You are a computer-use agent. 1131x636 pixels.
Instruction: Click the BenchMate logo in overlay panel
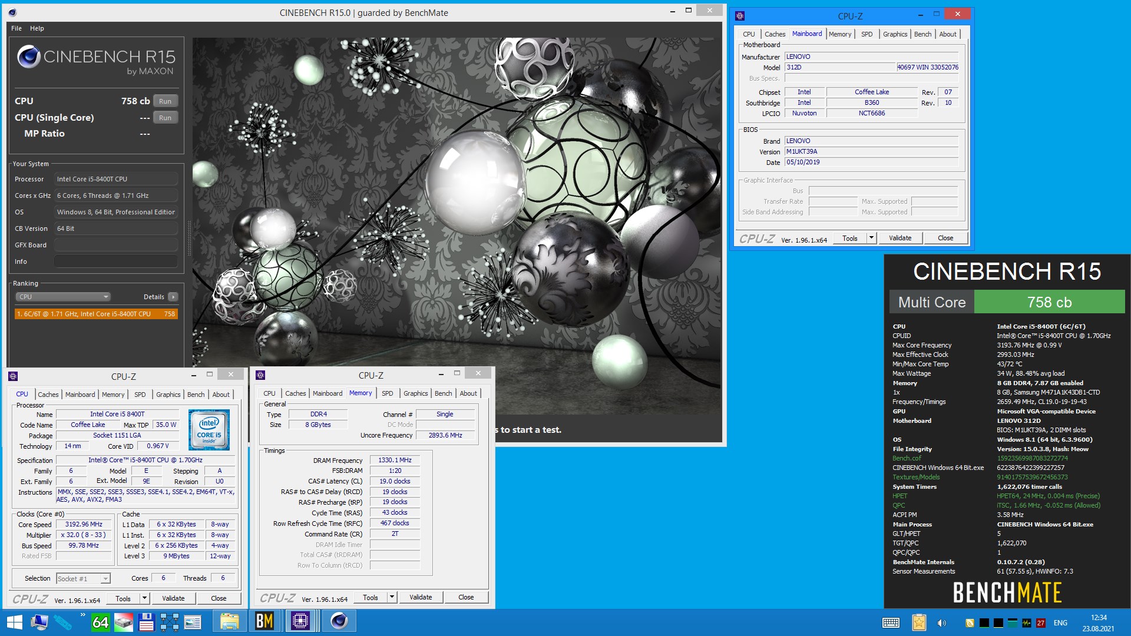[1007, 592]
